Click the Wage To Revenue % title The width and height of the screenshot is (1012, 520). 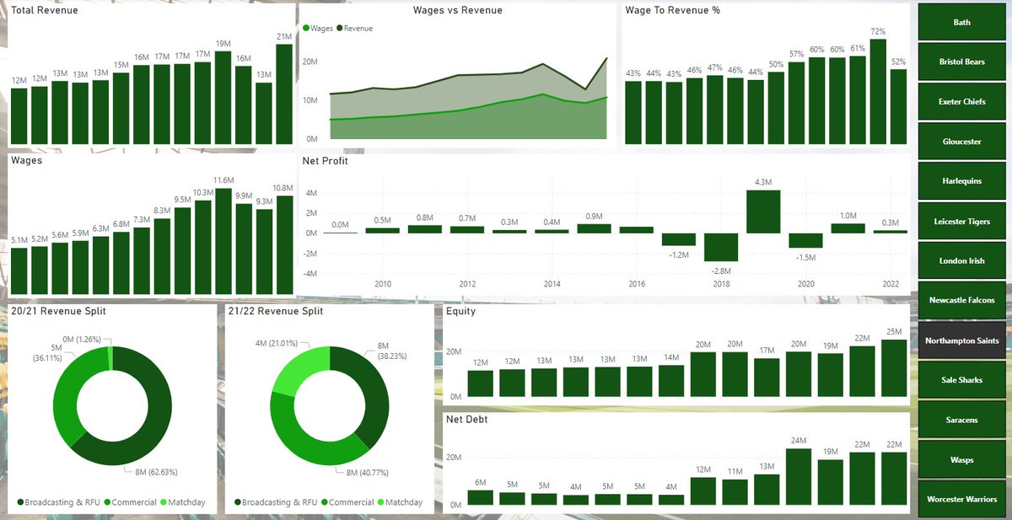pyautogui.click(x=673, y=11)
